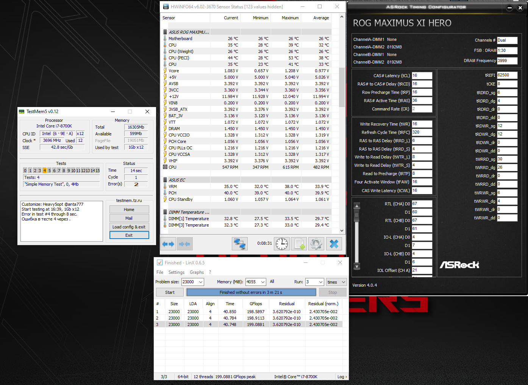Click the tREFI value field
528x385 pixels.
(x=507, y=75)
